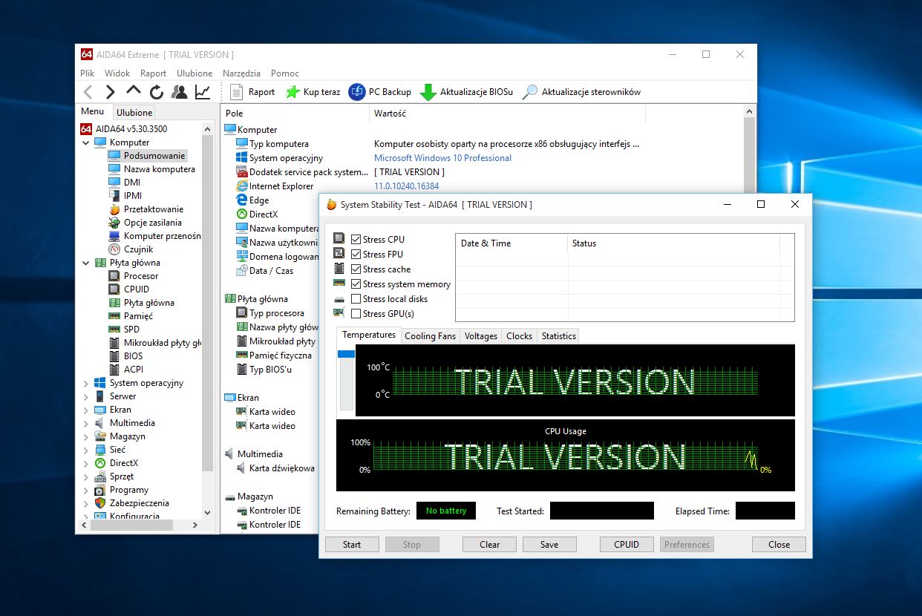Screen dimensions: 922x616
Task: Open Aktualizacje sterowników from toolbar
Action: click(581, 92)
